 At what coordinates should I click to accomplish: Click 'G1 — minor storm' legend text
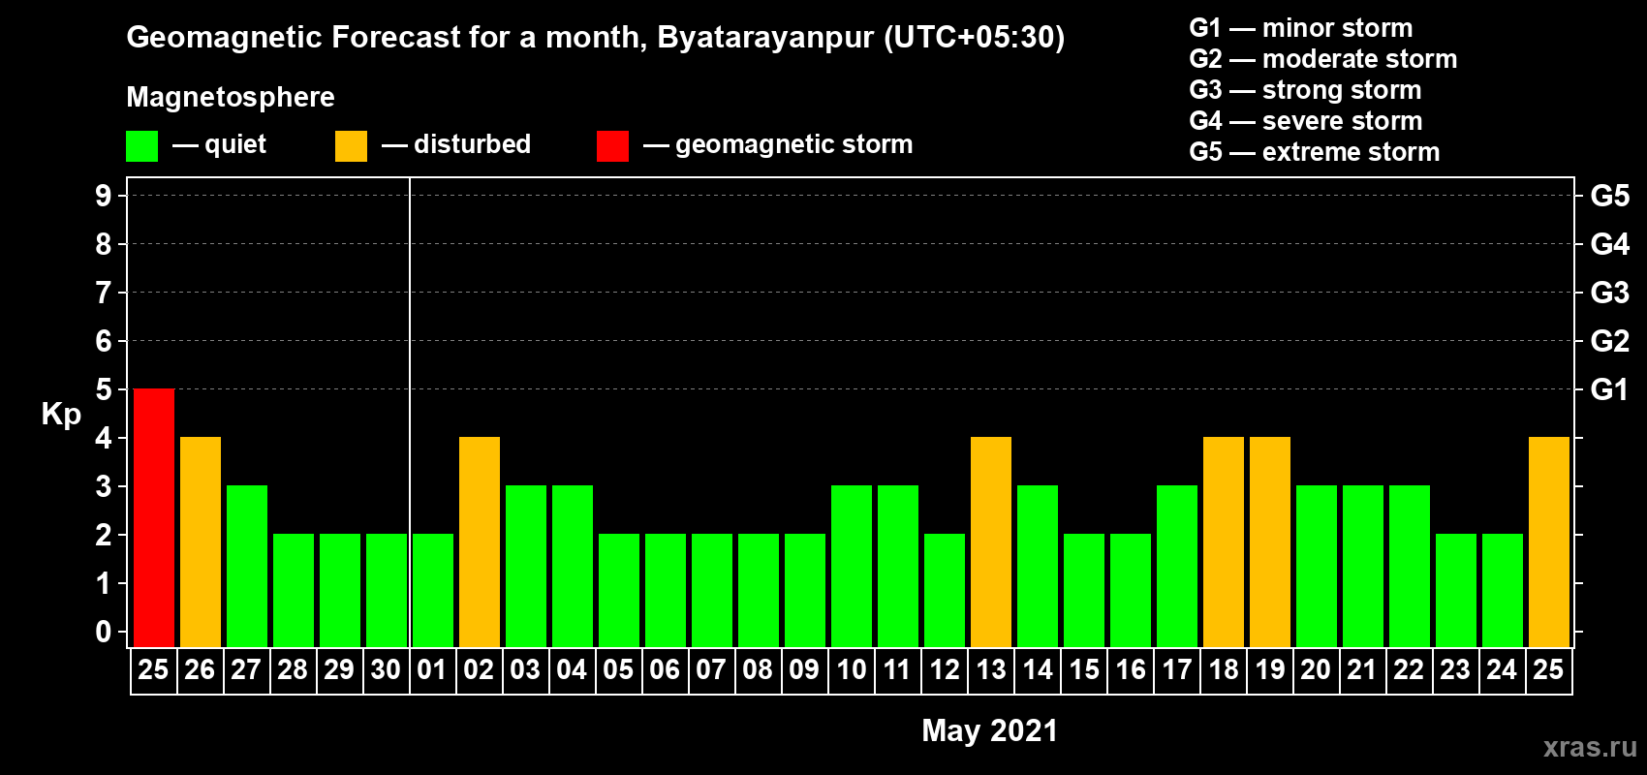pyautogui.click(x=1301, y=28)
